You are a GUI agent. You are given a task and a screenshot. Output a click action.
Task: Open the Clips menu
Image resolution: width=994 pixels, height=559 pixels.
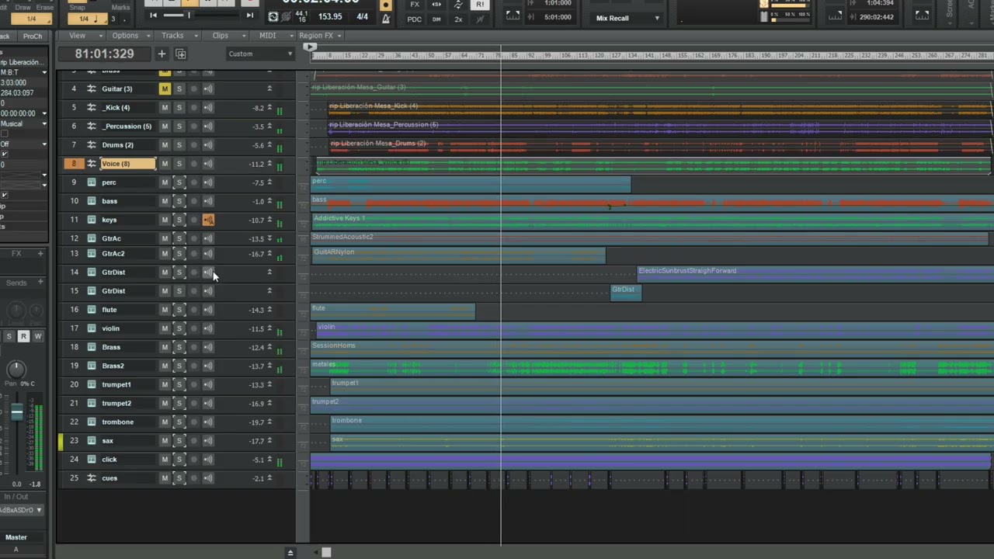[x=224, y=36]
